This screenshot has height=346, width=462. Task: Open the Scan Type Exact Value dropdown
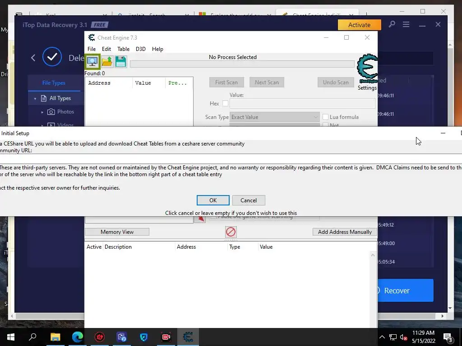(x=275, y=117)
